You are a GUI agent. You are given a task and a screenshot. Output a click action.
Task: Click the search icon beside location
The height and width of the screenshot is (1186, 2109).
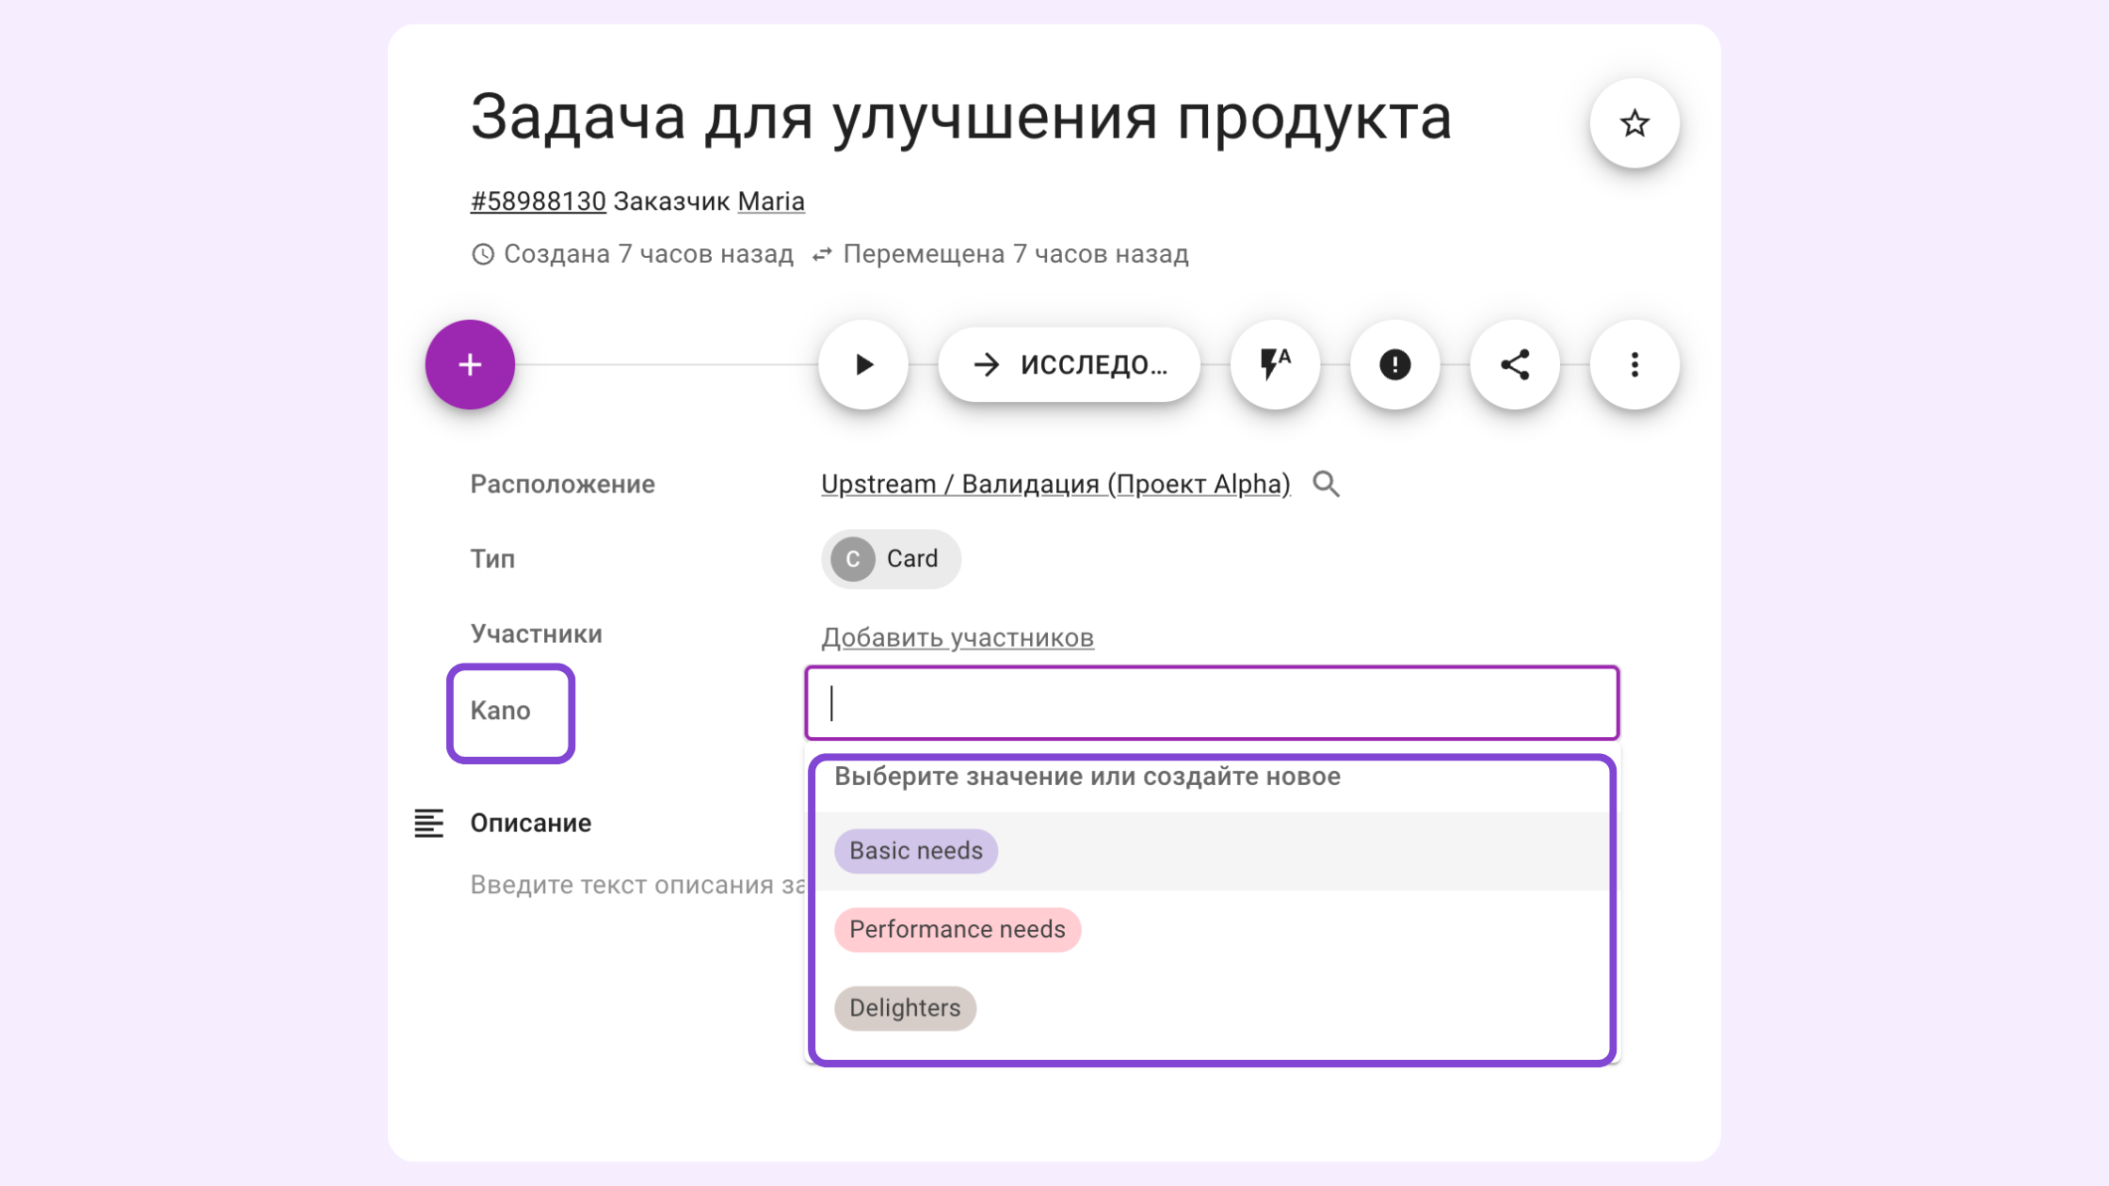(x=1326, y=484)
